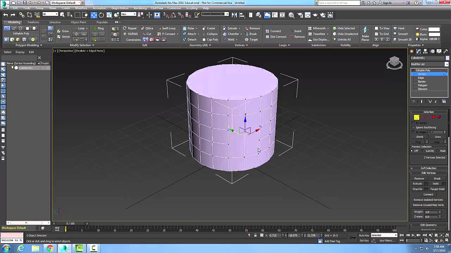Viewport: 451px width, 253px height.
Task: Toggle the light bulb for Cylinder001 in explorer
Action: (13, 68)
